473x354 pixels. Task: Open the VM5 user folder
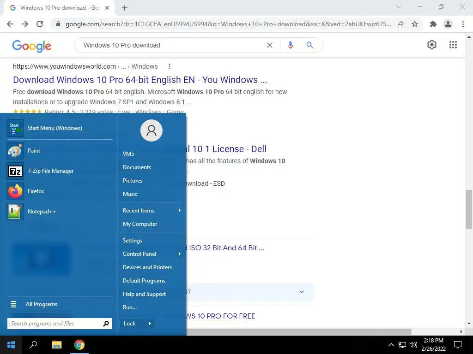pos(152,154)
